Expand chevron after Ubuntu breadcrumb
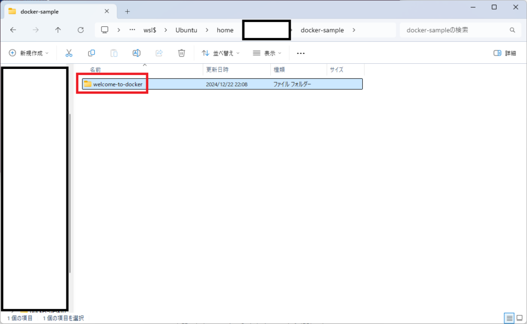Screen dimensions: 527x324 pyautogui.click(x=207, y=30)
